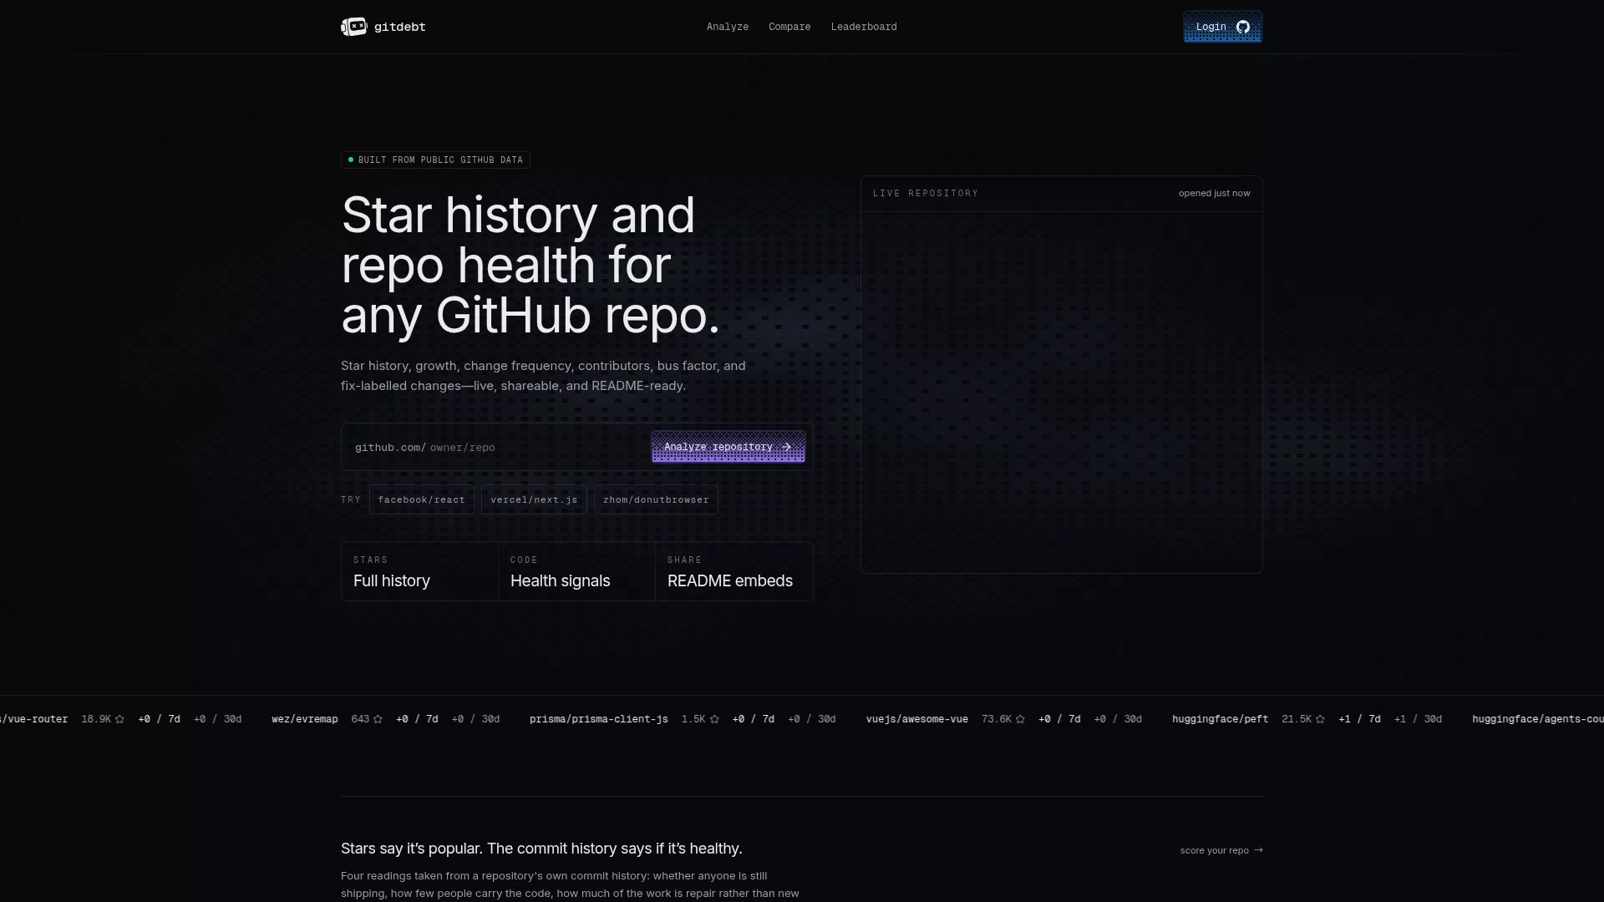Click huggingface/peft in the ticker
1604x902 pixels.
(1221, 719)
